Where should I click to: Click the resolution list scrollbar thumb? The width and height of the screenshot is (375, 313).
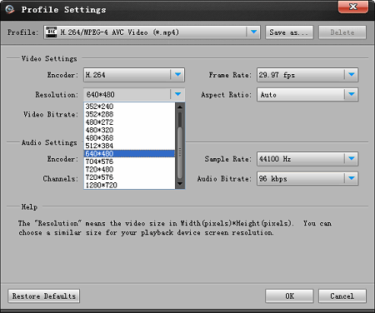tap(180, 152)
